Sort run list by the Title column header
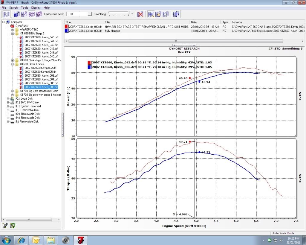The width and height of the screenshot is (306, 245). [146, 22]
